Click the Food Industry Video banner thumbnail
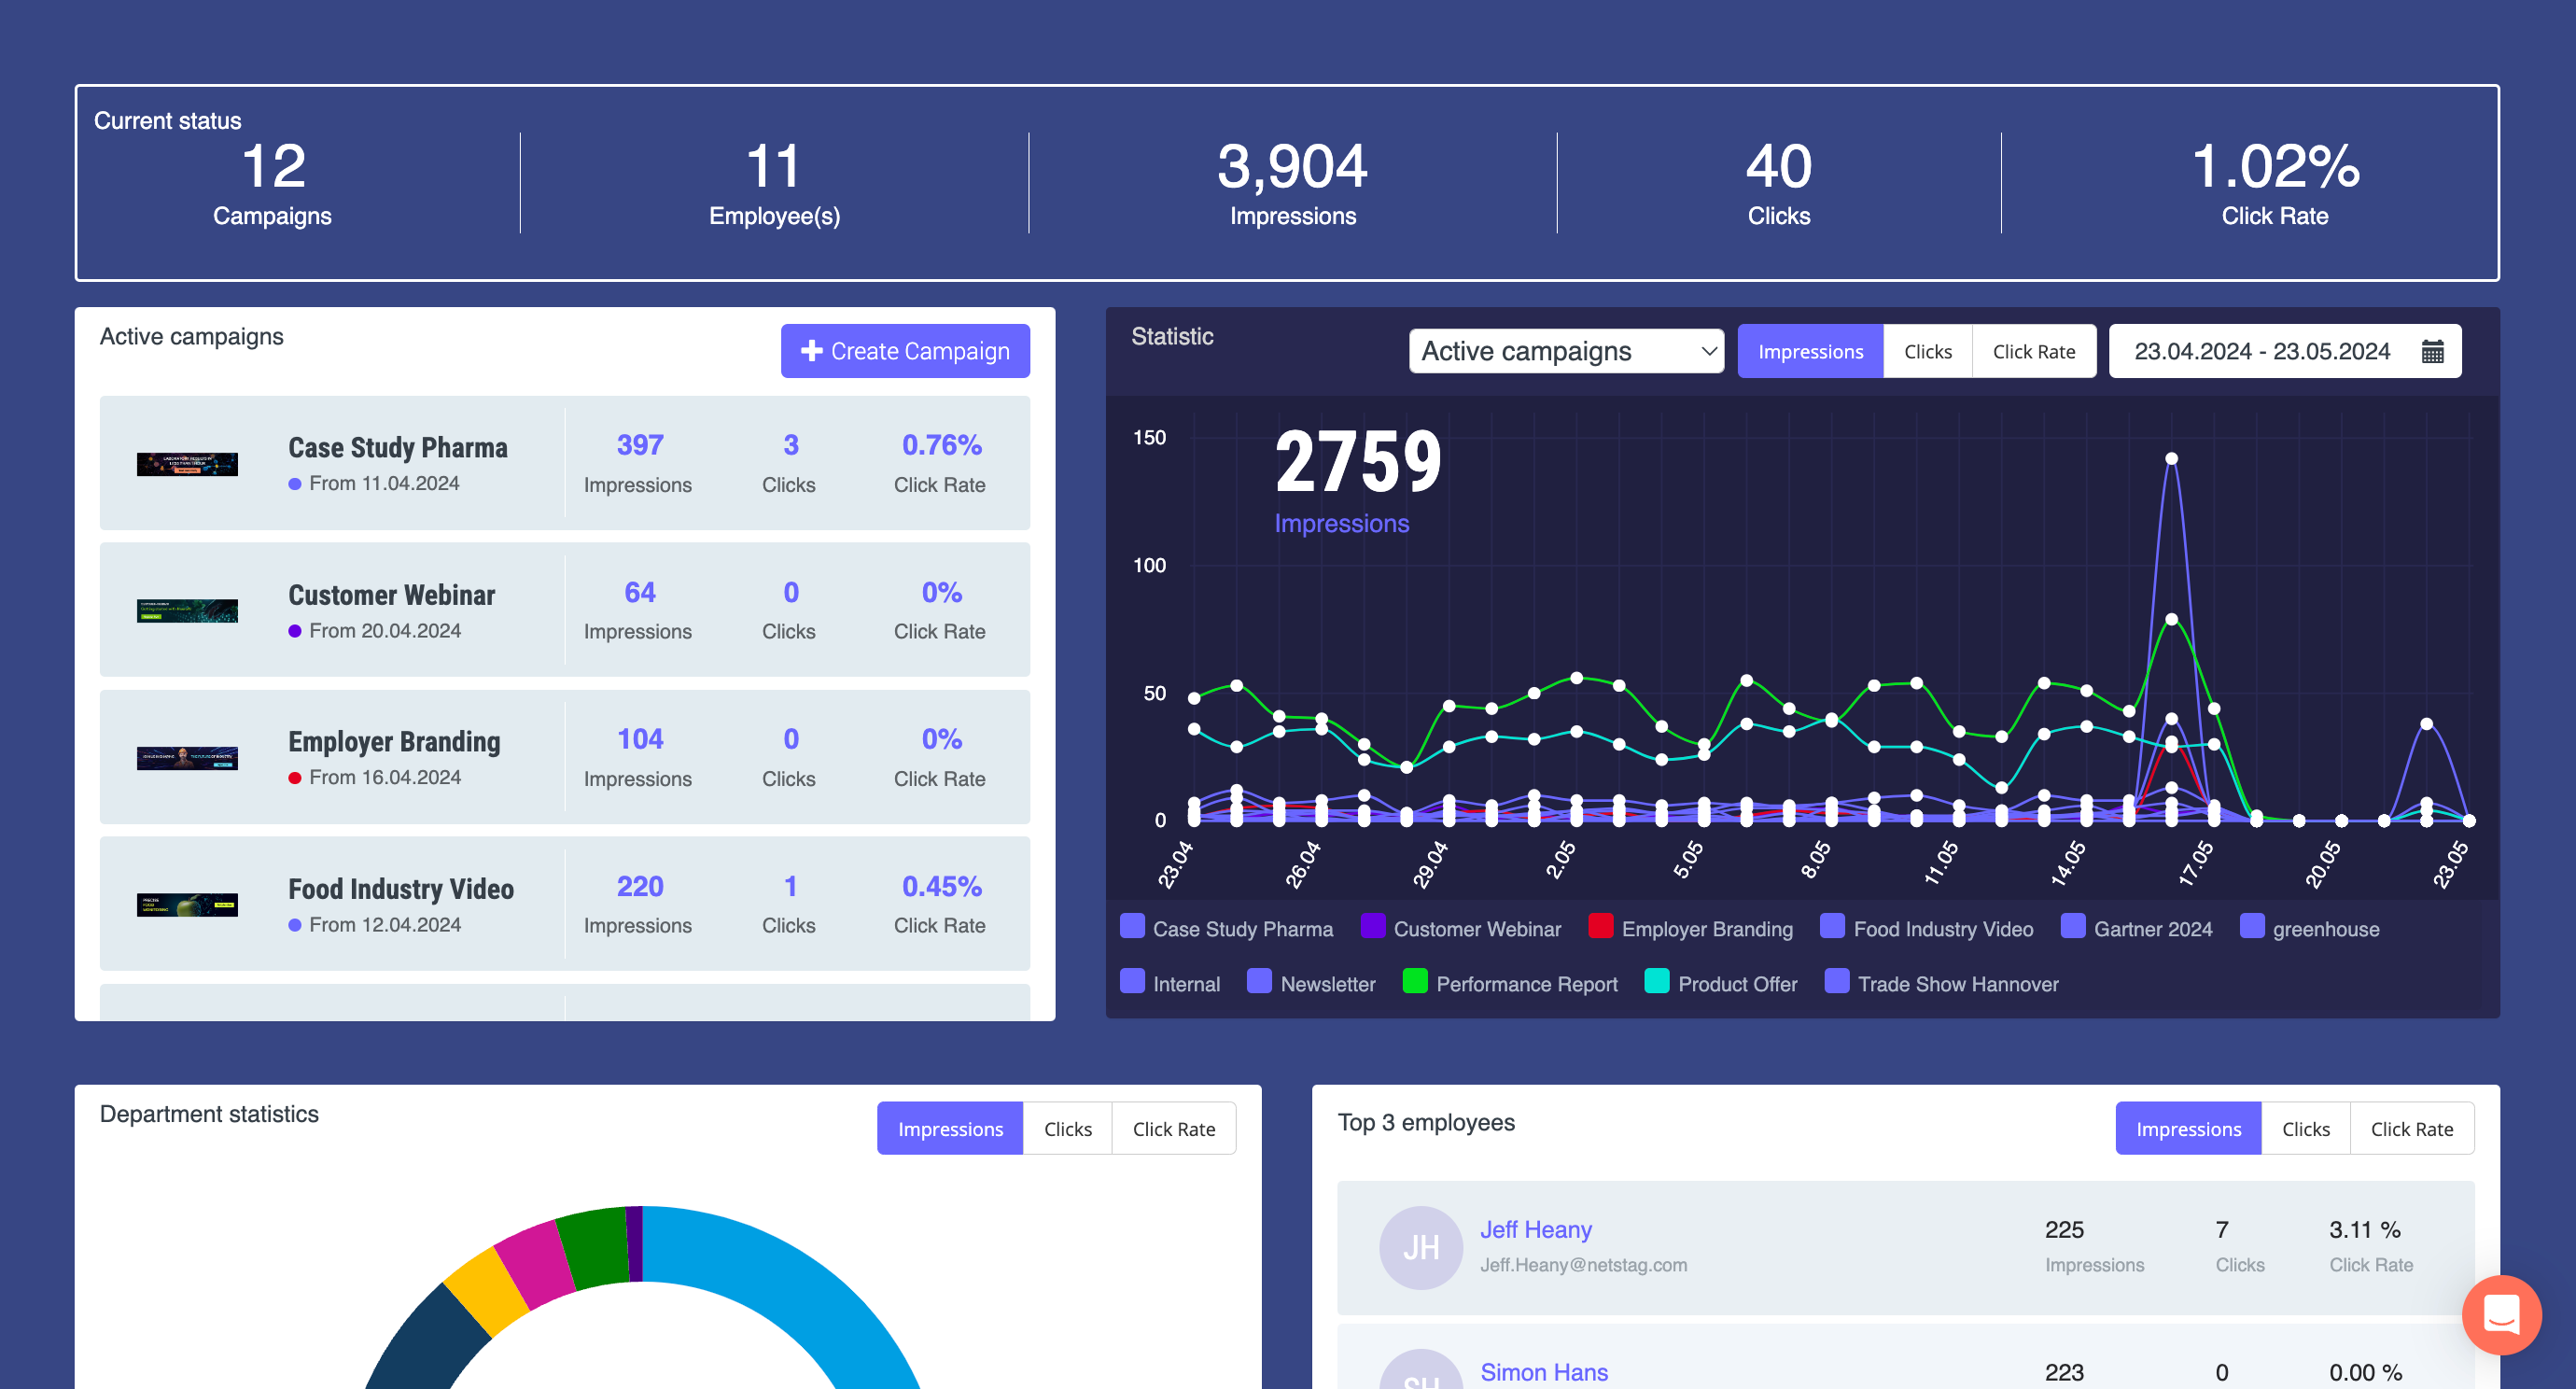The image size is (2576, 1389). click(187, 905)
